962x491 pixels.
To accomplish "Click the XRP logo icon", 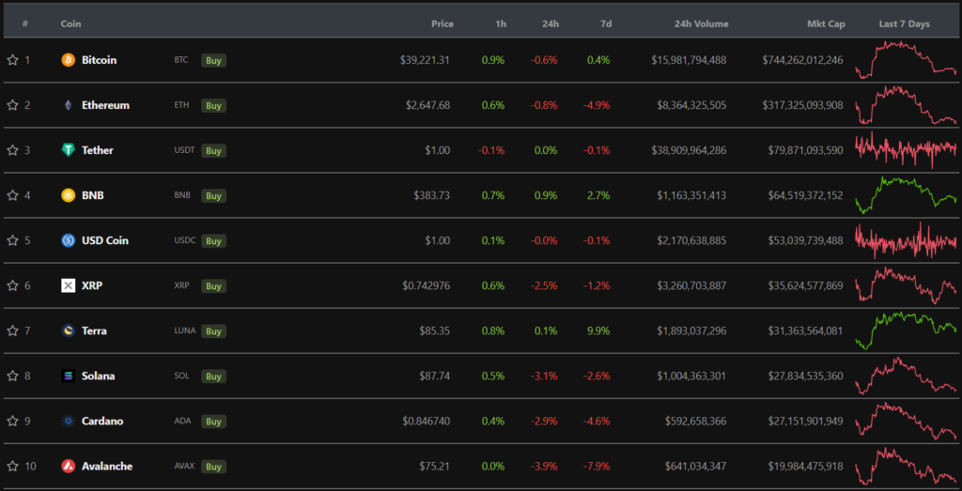I will 68,285.
